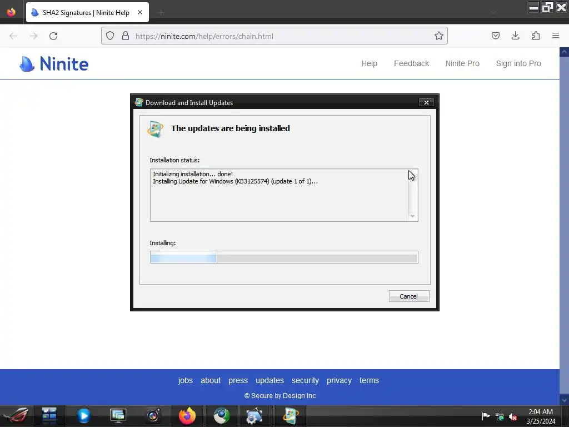
Task: Click the 'Installation status:' label
Action: [x=174, y=160]
